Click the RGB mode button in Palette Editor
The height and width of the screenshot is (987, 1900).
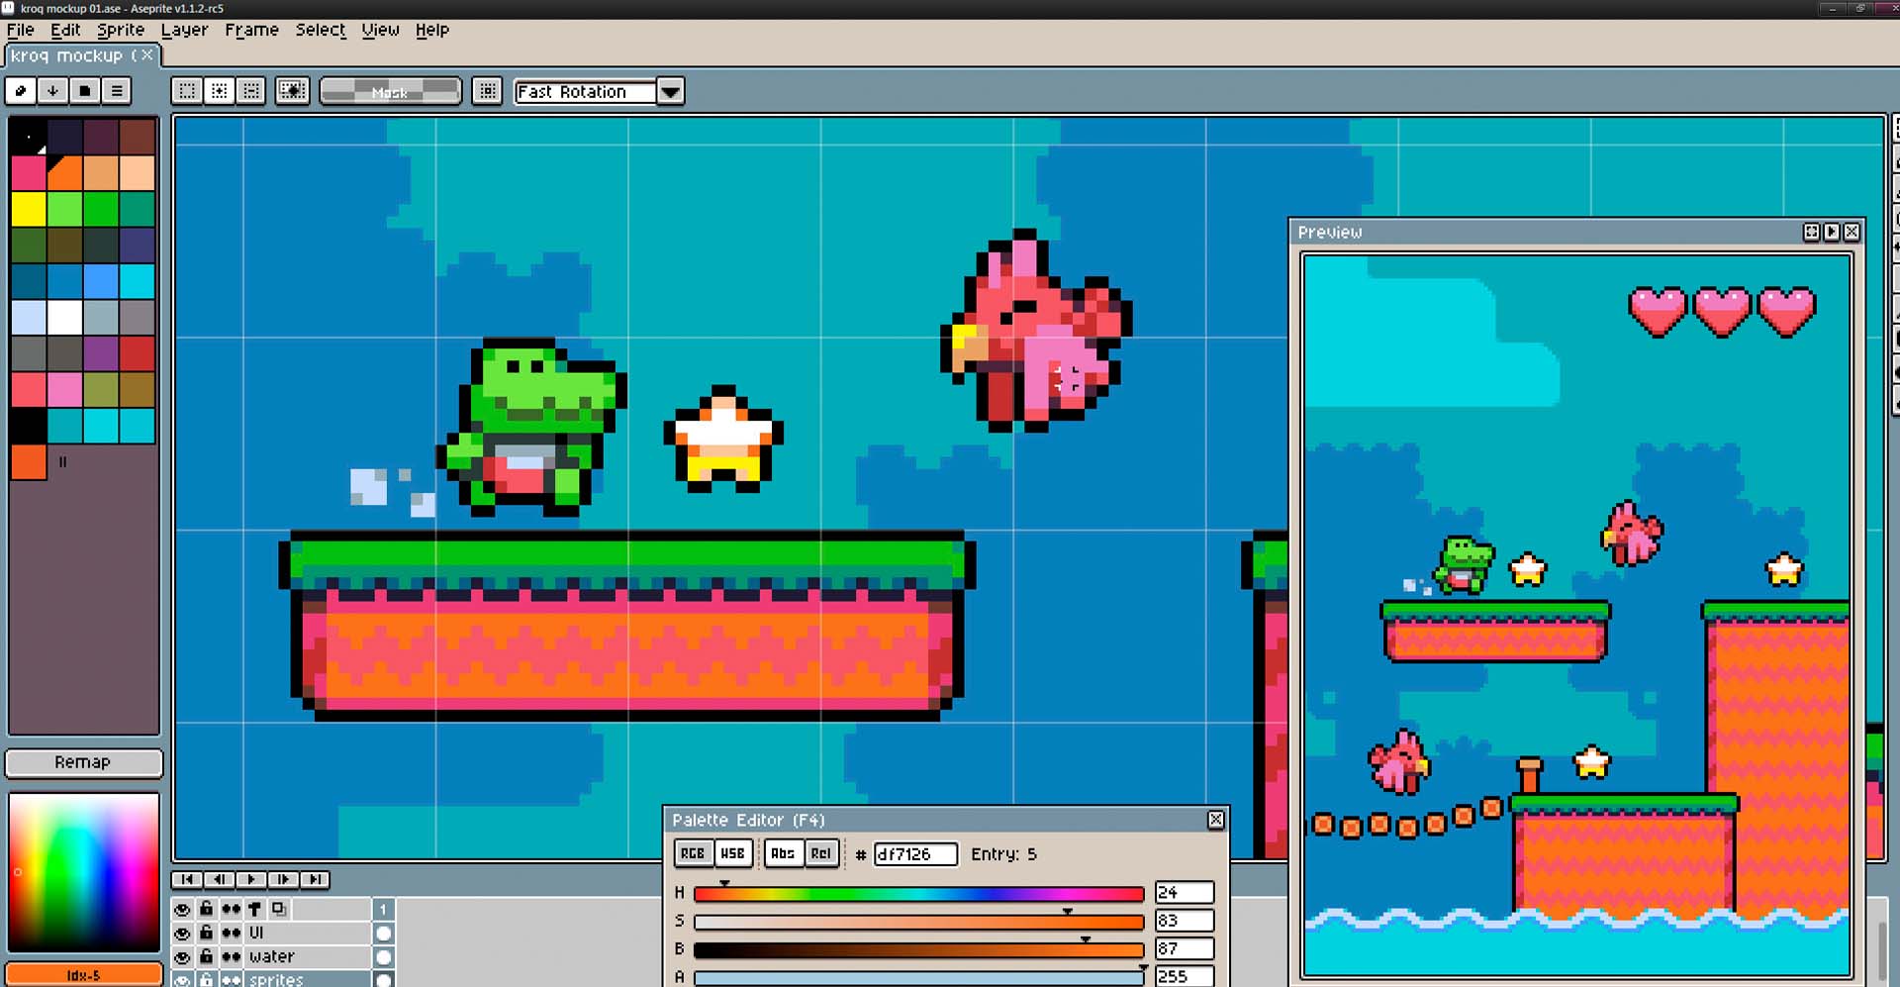693,853
